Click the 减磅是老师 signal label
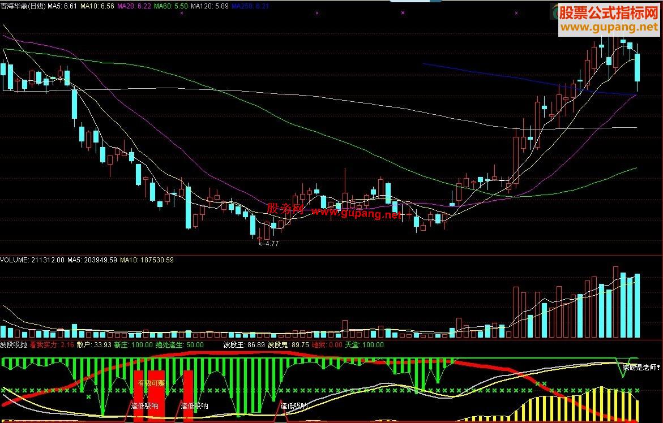Screen dimensions: 663x423 (x=641, y=368)
